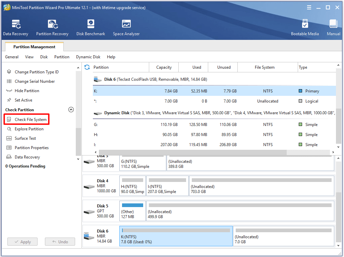Click the Undo button
The image size is (344, 257).
pos(60,242)
